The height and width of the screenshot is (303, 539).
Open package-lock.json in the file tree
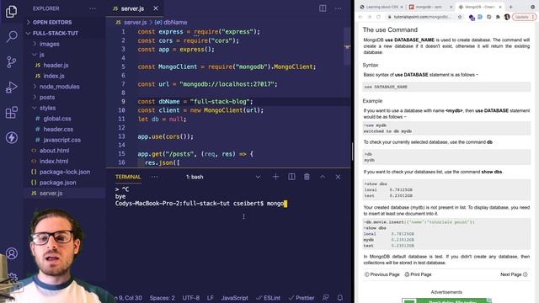(x=65, y=172)
